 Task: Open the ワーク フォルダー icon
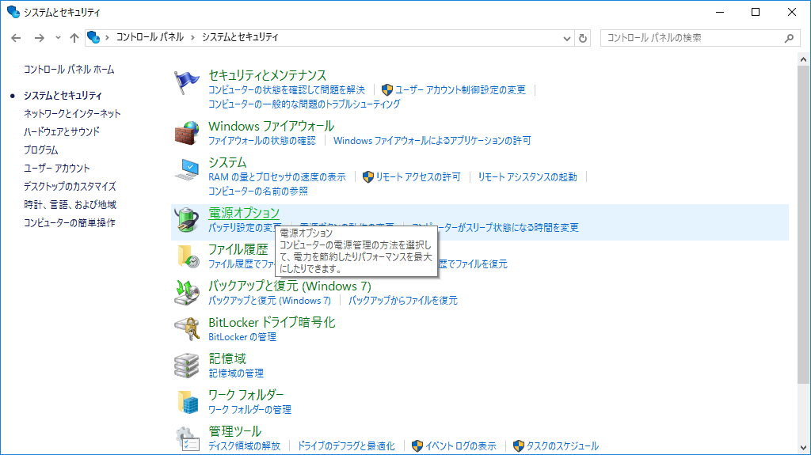[186, 402]
